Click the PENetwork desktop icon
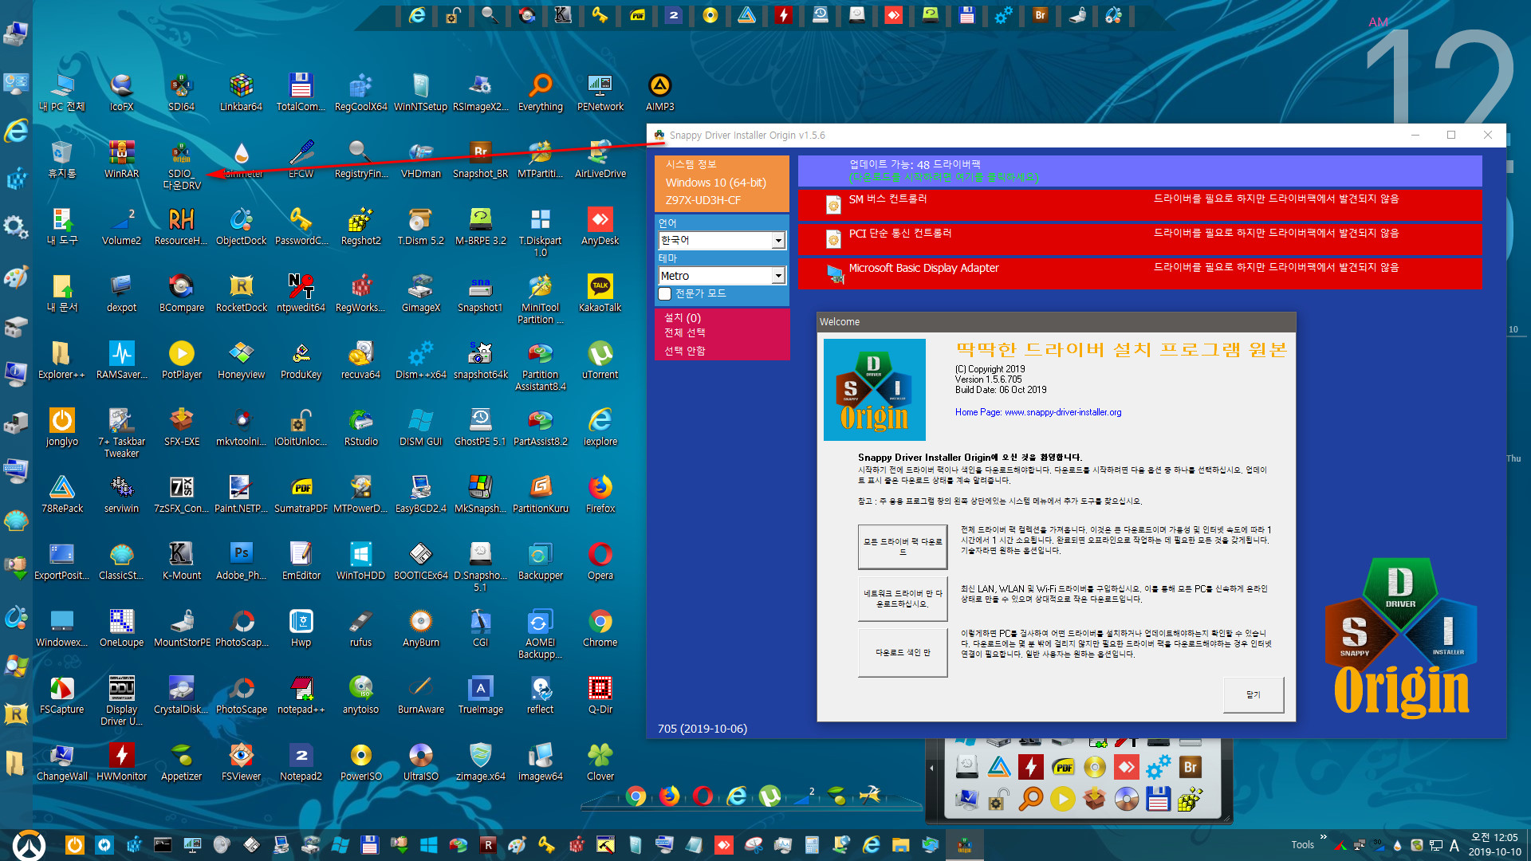Image resolution: width=1531 pixels, height=861 pixels. 600,92
